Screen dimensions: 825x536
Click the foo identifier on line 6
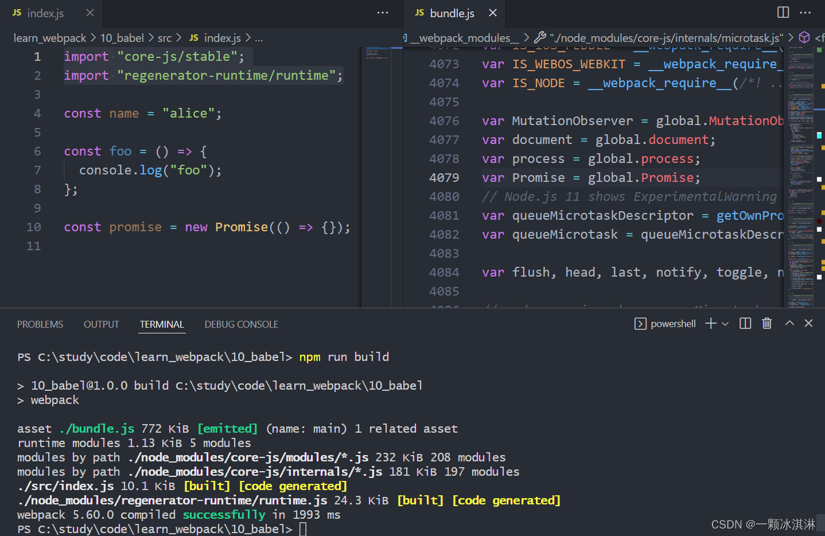120,152
